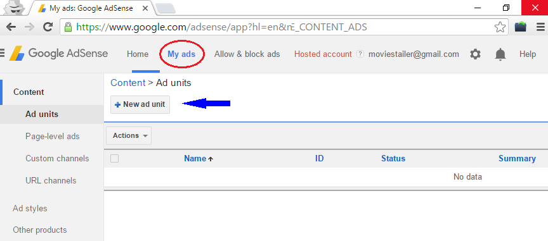Open a new browser tab
The height and width of the screenshot is (241, 548).
point(165,8)
